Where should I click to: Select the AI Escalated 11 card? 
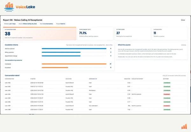click(170, 34)
